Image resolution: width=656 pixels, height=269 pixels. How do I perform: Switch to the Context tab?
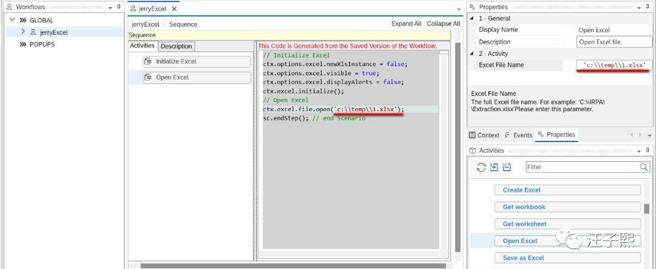(484, 135)
